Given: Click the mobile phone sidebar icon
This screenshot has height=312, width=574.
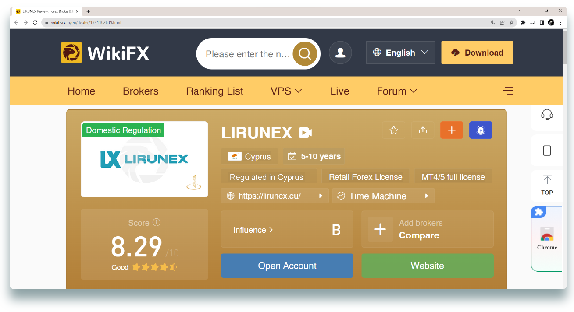Looking at the screenshot, I should coord(547,151).
